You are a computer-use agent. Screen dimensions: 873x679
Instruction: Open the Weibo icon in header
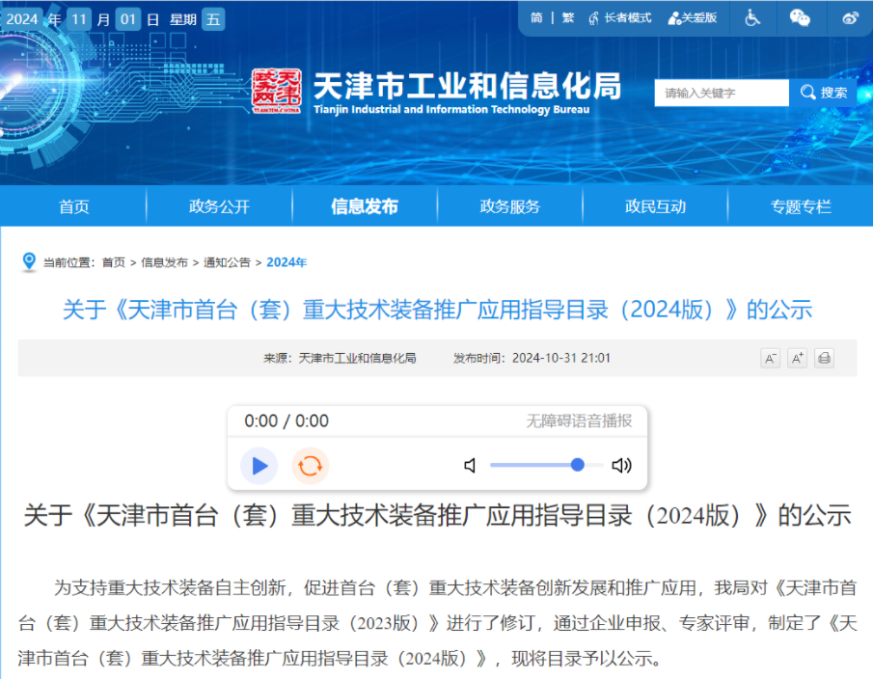849,17
